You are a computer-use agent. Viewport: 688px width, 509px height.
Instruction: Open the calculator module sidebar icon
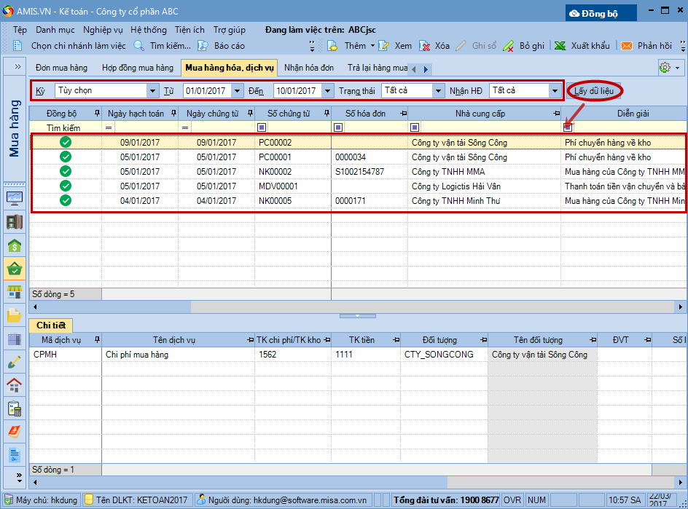[14, 409]
